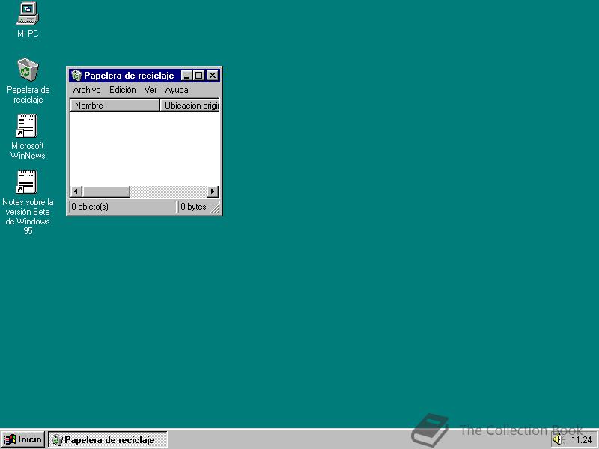Click the right scroll arrow of horizontal scrollbar

pyautogui.click(x=213, y=192)
